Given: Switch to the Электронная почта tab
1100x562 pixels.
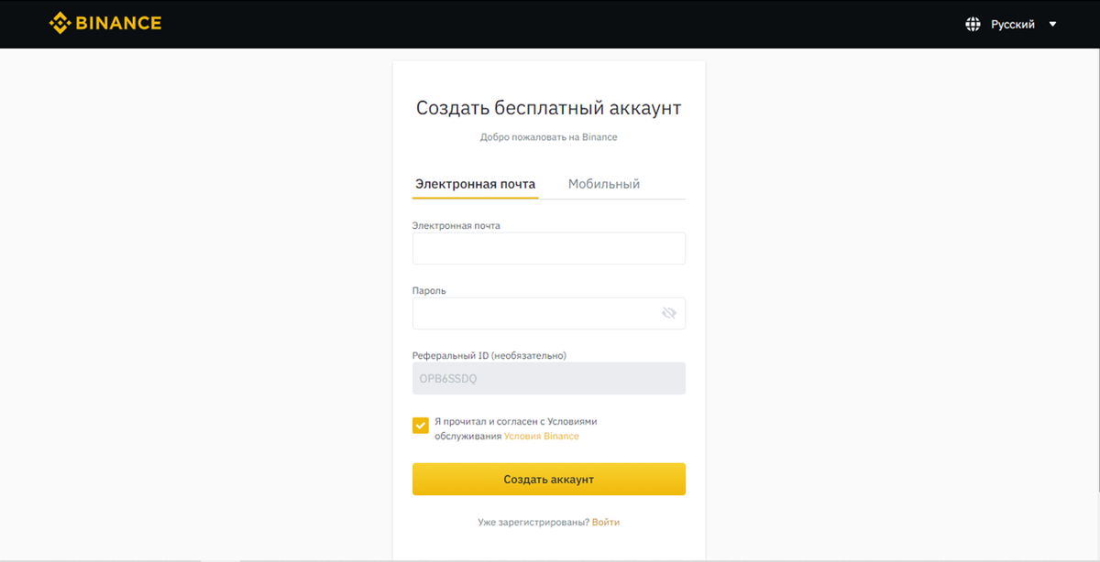Looking at the screenshot, I should click(x=475, y=184).
